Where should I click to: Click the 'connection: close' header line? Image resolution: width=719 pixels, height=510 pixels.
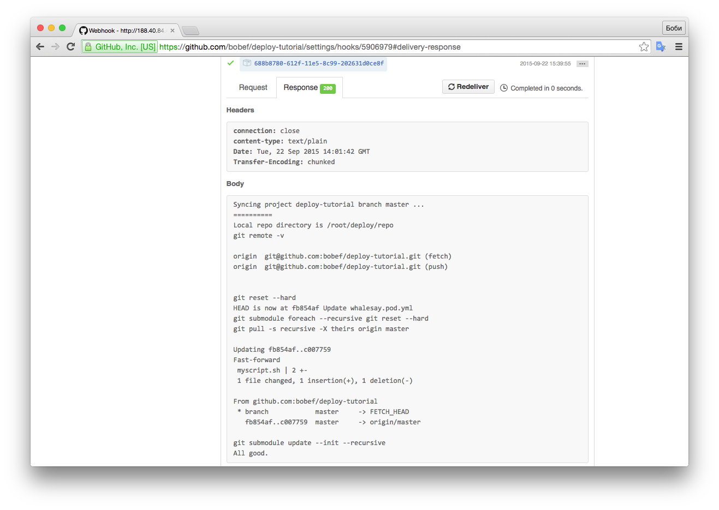pyautogui.click(x=266, y=131)
